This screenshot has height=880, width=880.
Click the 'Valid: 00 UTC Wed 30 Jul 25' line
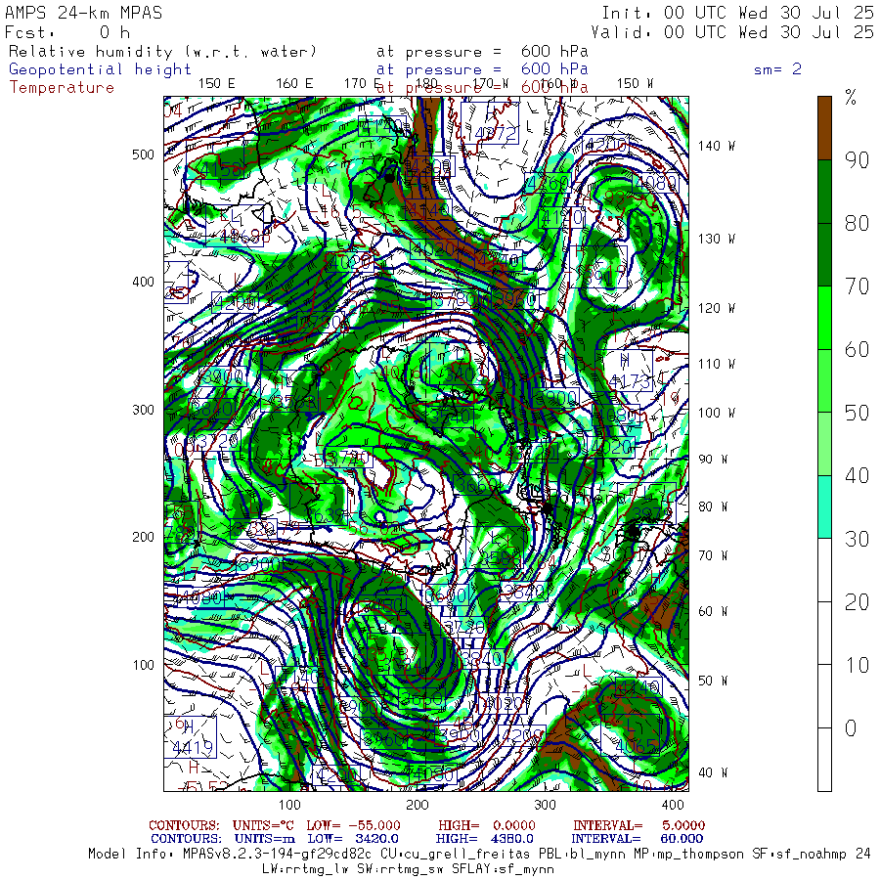[x=732, y=32]
